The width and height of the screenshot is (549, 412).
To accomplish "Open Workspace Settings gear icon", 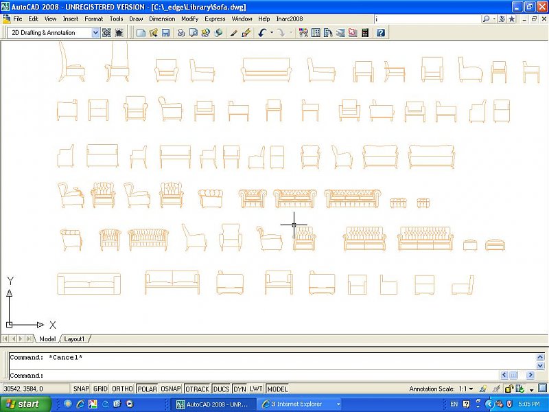I will click(x=106, y=33).
